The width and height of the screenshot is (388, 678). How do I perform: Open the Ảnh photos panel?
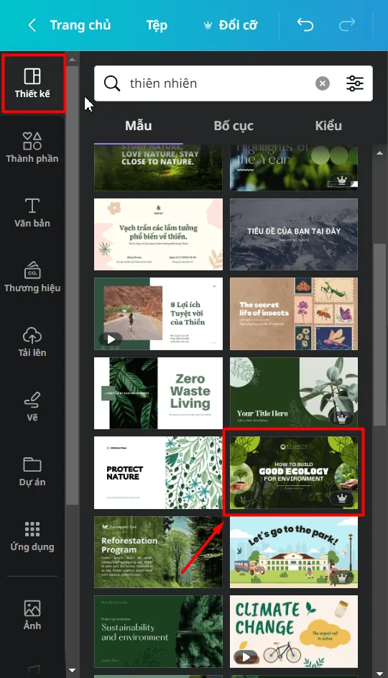32,615
